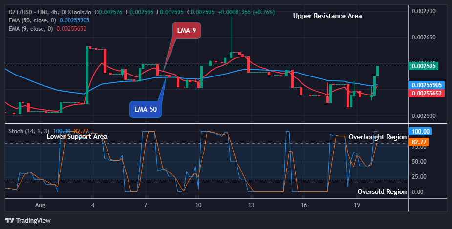Click the 0.002700 price scale value
Image resolution: width=452 pixels, height=229 pixels.
click(424, 11)
